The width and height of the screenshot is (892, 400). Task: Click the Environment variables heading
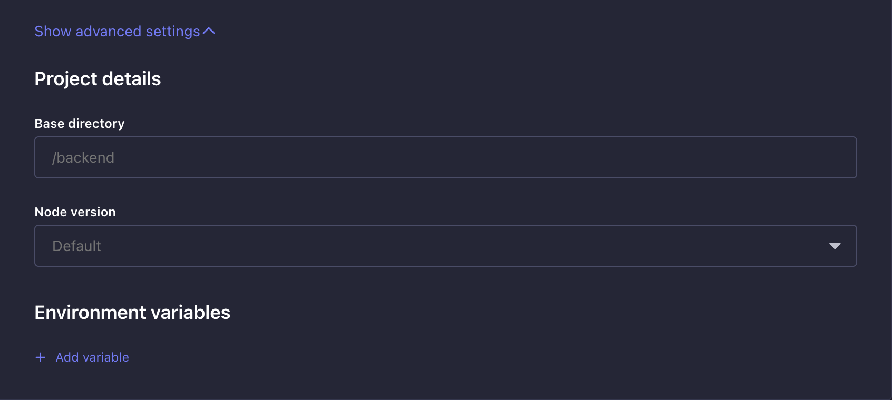pos(132,312)
